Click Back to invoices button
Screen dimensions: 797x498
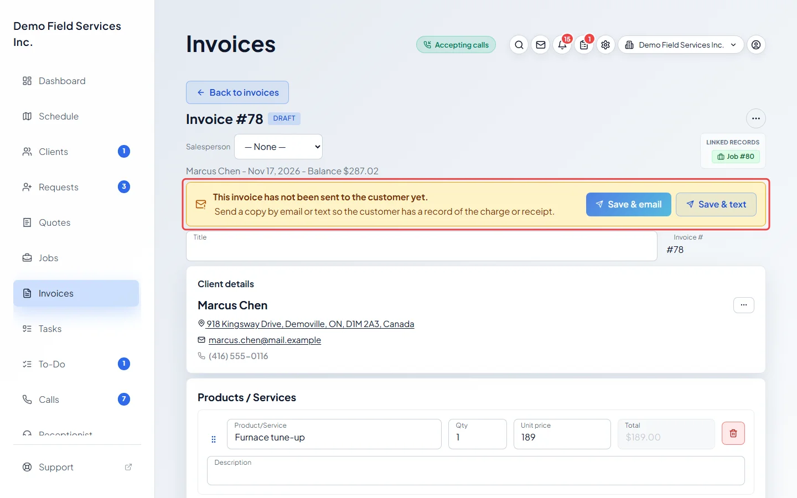coord(237,92)
